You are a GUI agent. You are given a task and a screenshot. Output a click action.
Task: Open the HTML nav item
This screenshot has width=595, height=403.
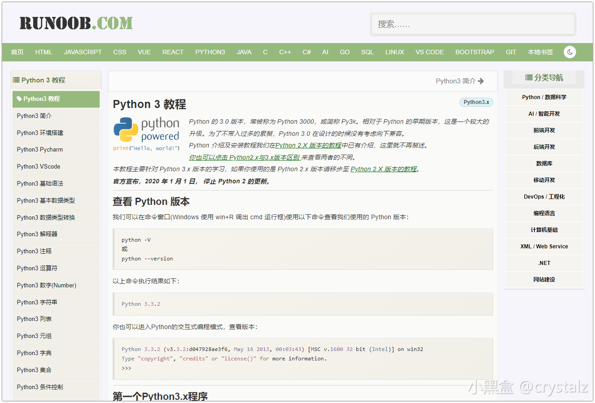coord(44,52)
